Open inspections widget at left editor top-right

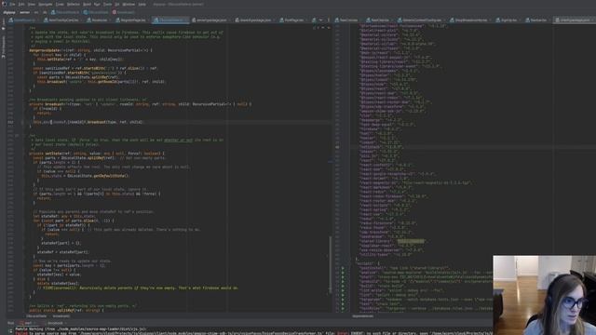(x=321, y=27)
